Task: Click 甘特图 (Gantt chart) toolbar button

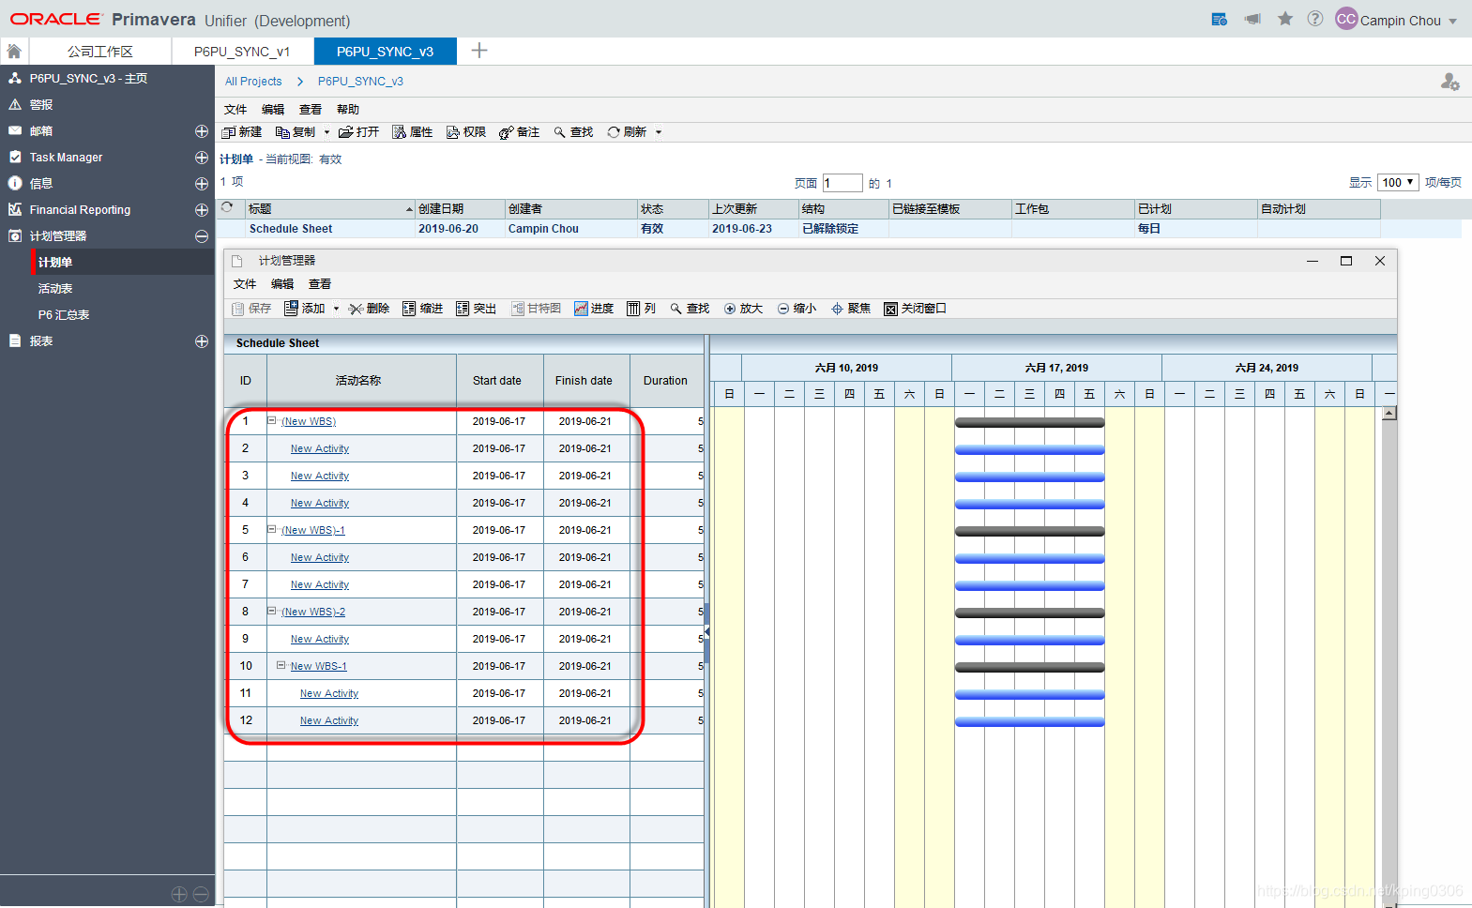Action: click(x=537, y=309)
